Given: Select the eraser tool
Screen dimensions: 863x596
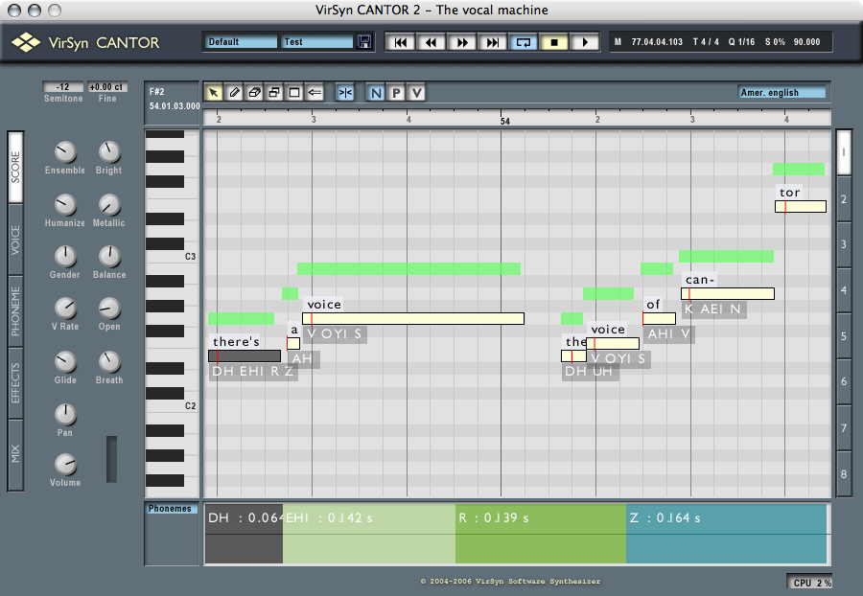Looking at the screenshot, I should click(x=254, y=93).
